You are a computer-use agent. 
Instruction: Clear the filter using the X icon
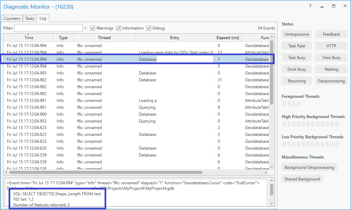(x=85, y=28)
